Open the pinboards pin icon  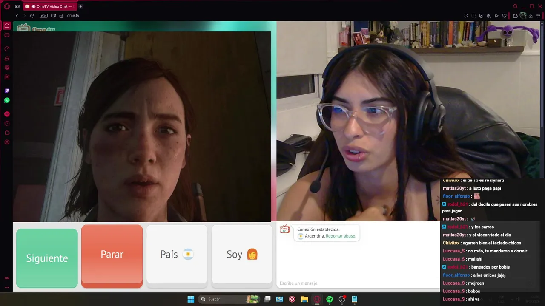point(466,16)
